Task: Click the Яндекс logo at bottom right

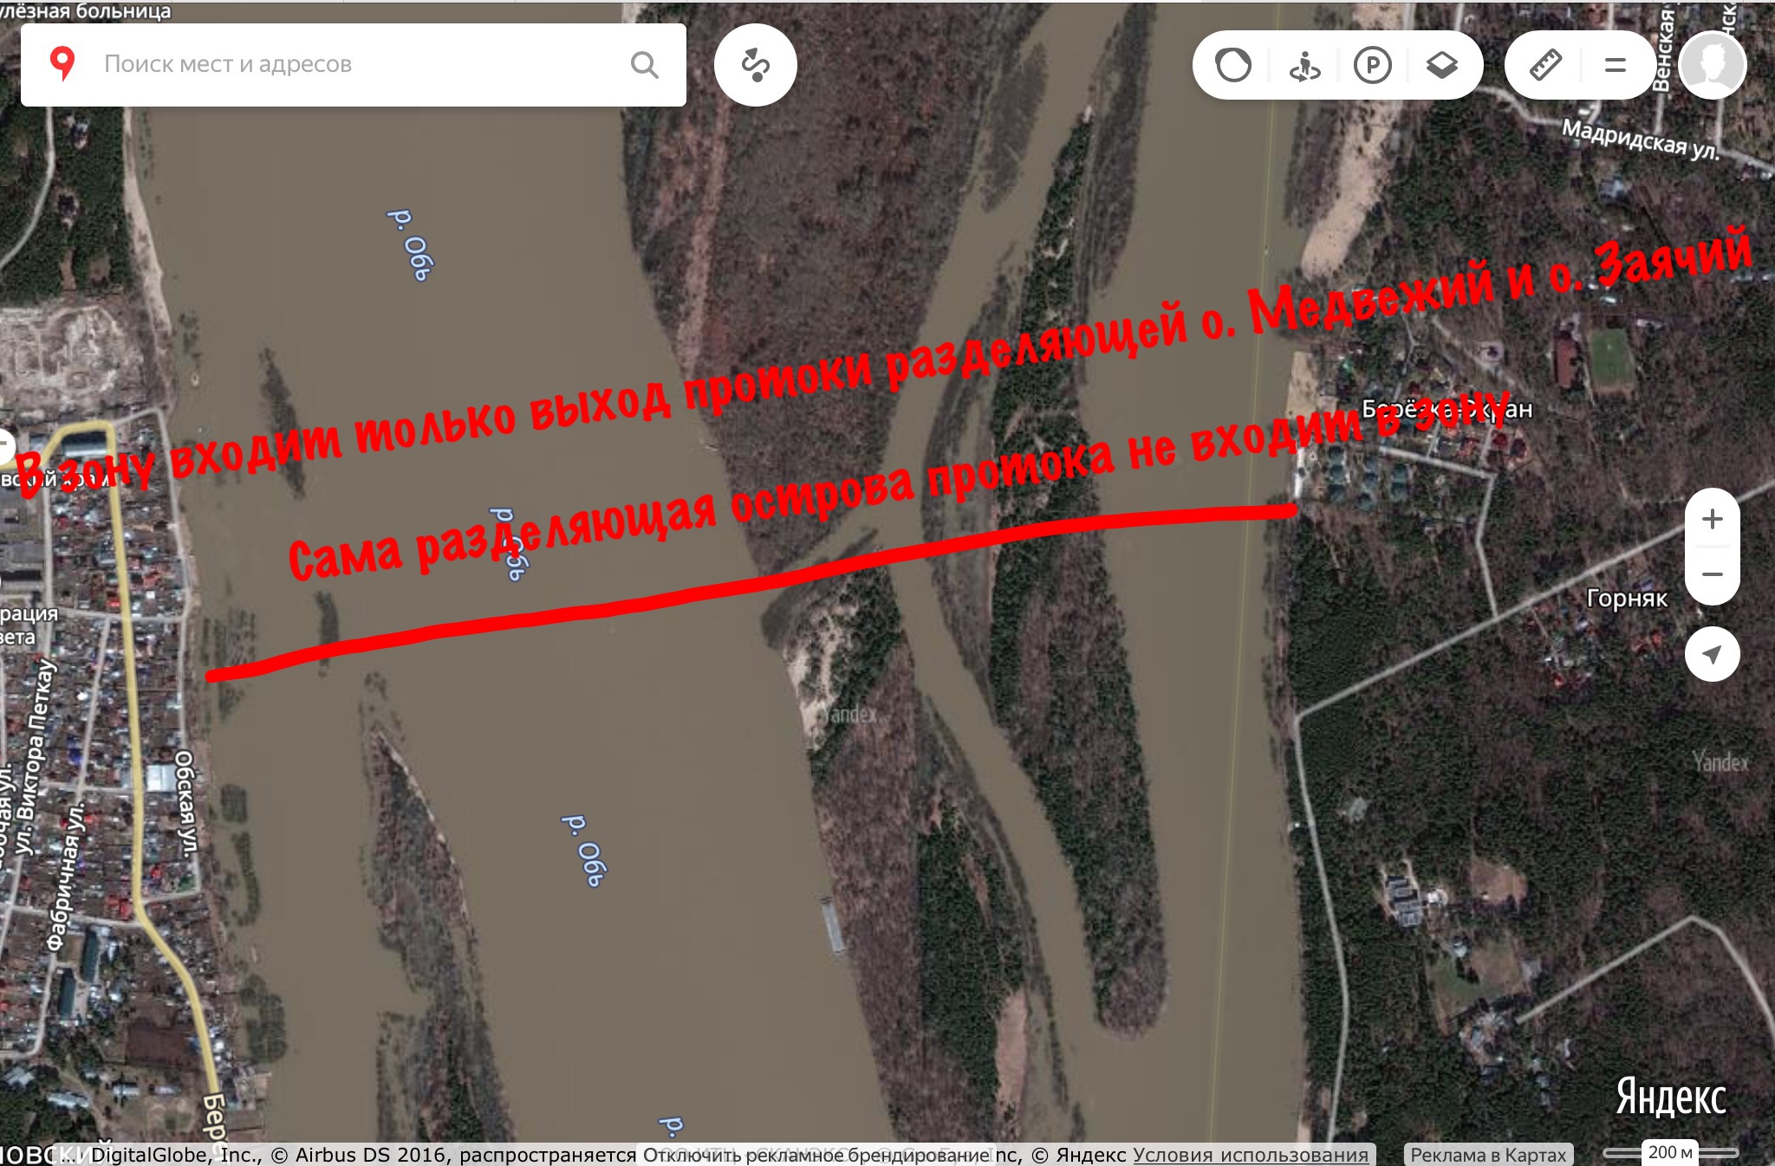Action: pyautogui.click(x=1670, y=1098)
